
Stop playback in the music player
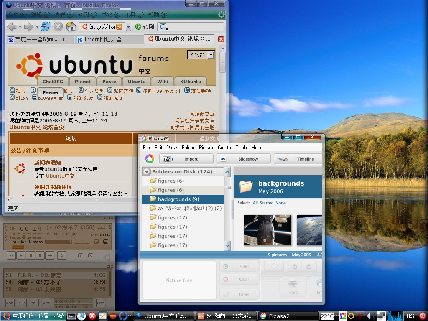(x=40, y=255)
